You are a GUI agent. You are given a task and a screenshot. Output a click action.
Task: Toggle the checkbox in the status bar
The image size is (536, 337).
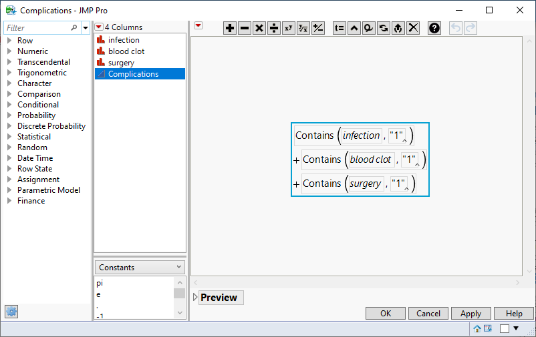click(x=505, y=328)
